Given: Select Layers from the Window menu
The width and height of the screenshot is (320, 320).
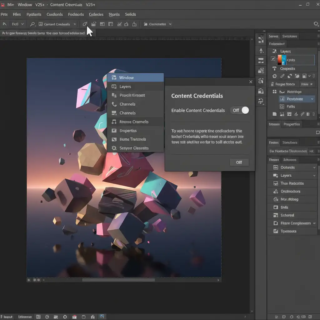Looking at the screenshot, I should click(x=125, y=87).
